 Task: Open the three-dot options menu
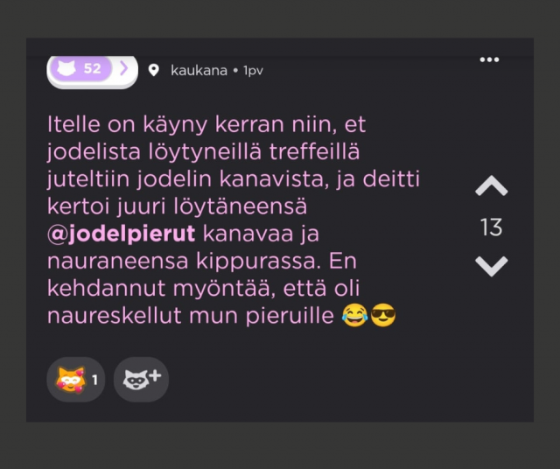tap(489, 59)
